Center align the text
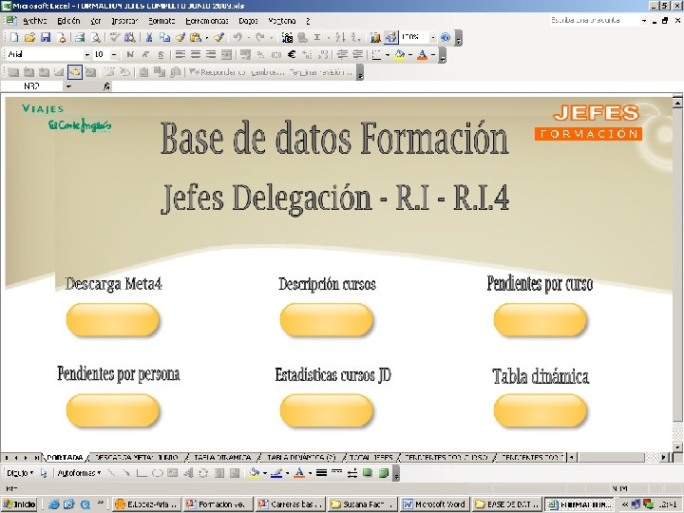This screenshot has width=684, height=513. point(196,54)
